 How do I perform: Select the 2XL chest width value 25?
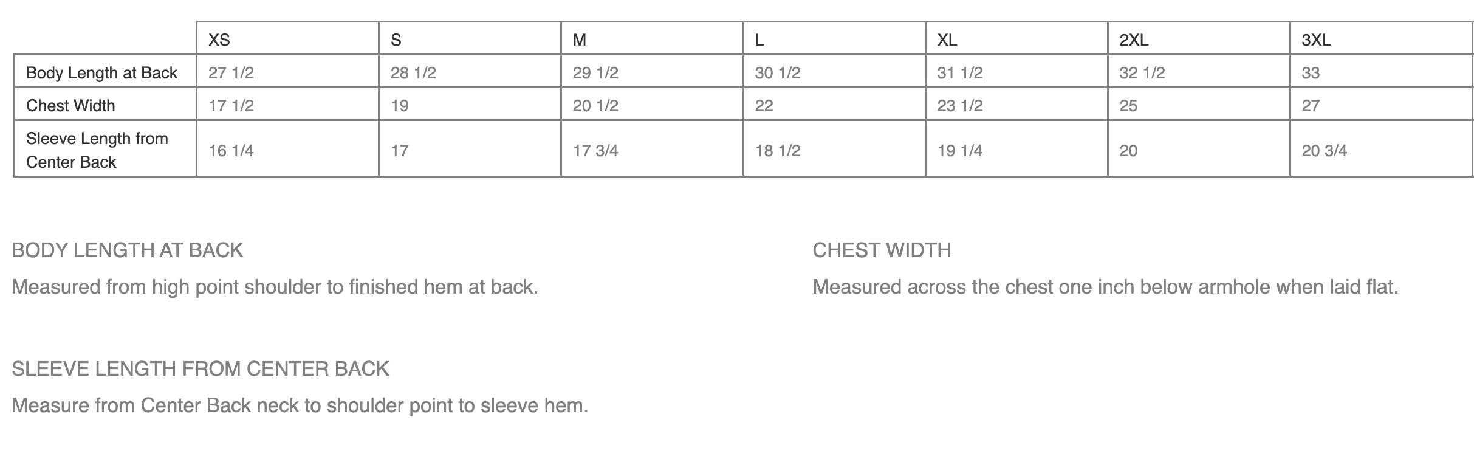[x=1128, y=106]
